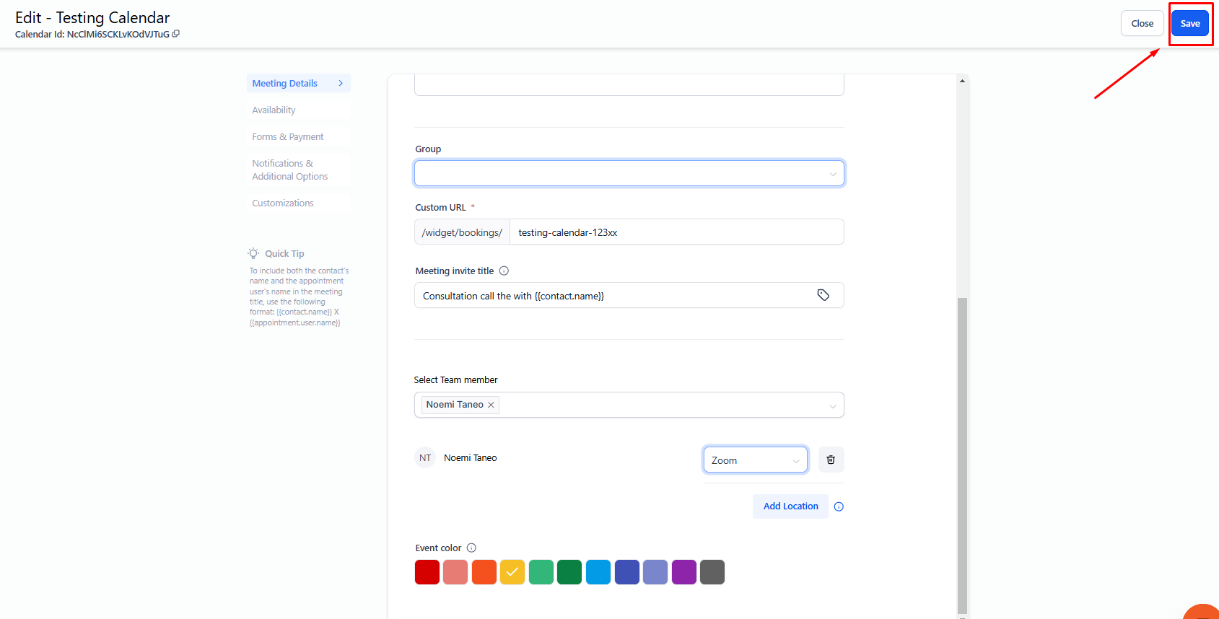Delete Noemi Taneo with trash icon
The width and height of the screenshot is (1219, 619).
click(x=831, y=460)
